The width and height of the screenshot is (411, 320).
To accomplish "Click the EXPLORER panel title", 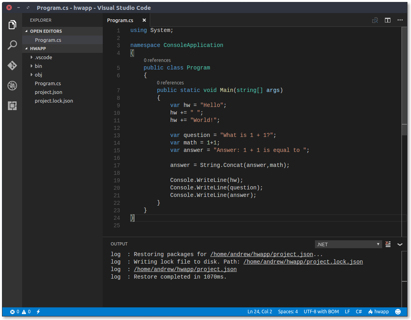I will coord(41,20).
